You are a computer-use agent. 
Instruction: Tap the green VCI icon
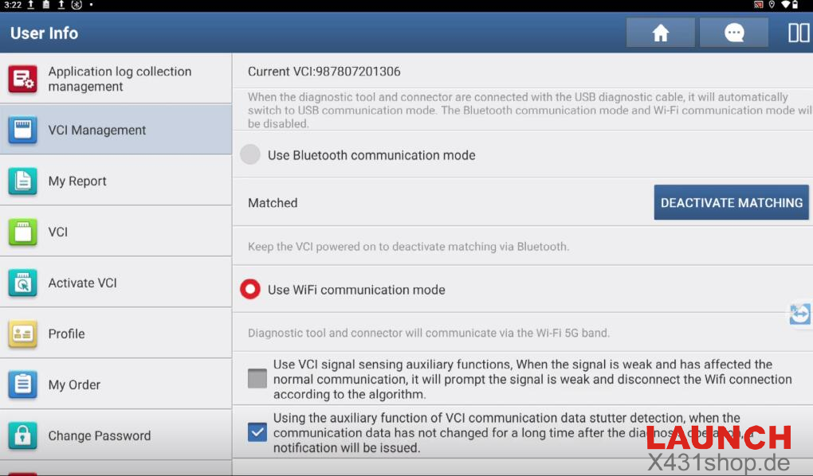tap(22, 232)
